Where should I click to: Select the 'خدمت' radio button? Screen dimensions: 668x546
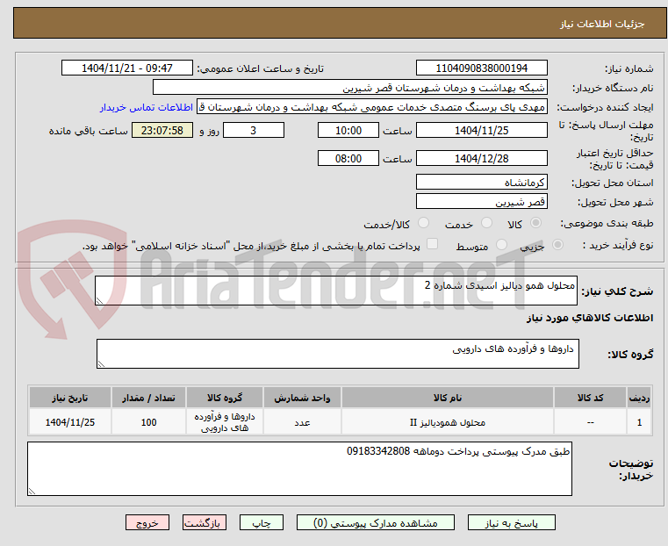[486, 223]
